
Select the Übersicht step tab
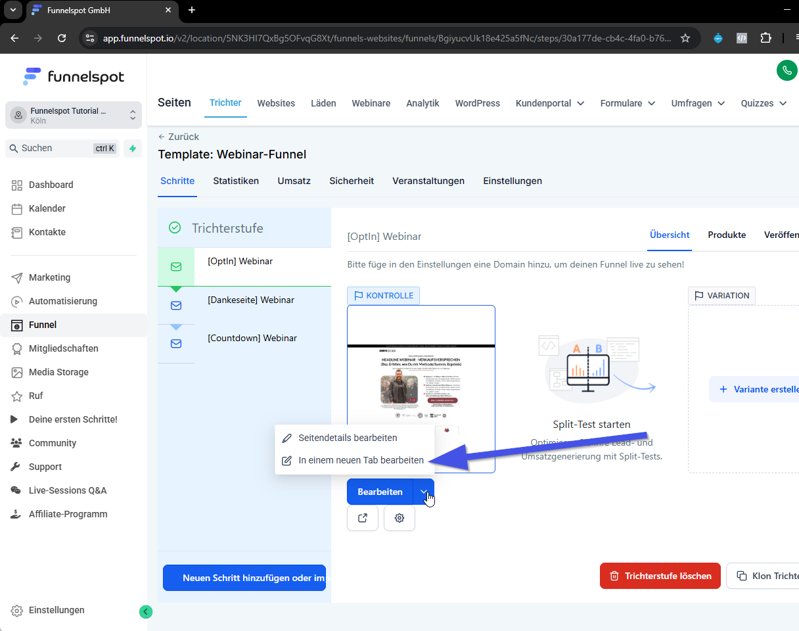point(670,235)
